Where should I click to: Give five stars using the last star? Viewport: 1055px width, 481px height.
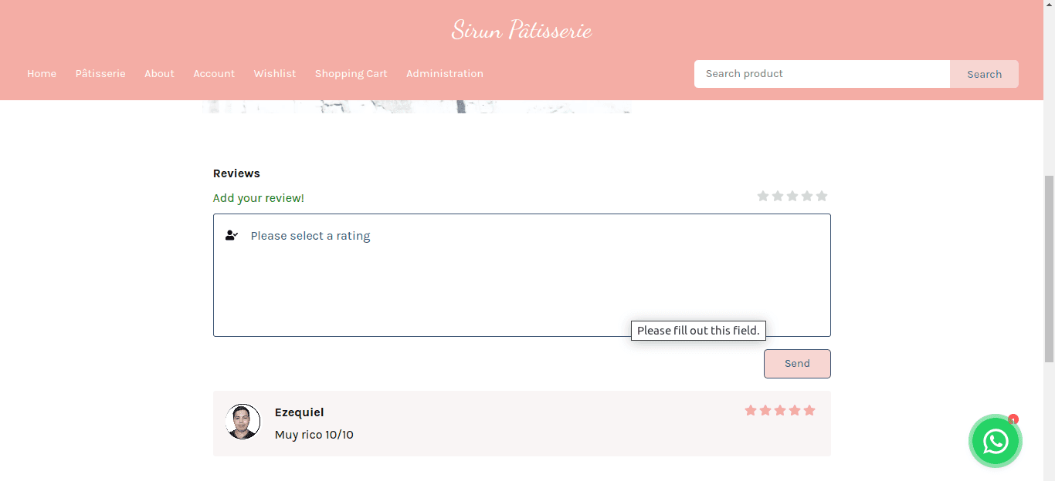(822, 197)
